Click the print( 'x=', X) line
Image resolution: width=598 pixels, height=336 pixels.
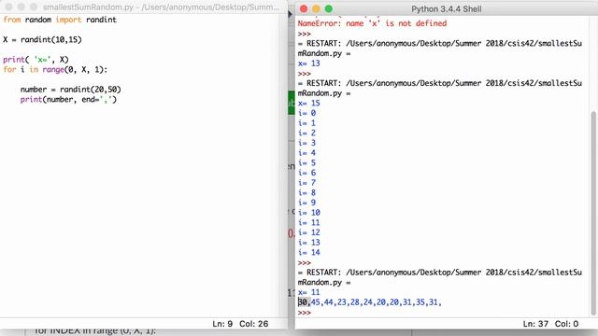36,60
